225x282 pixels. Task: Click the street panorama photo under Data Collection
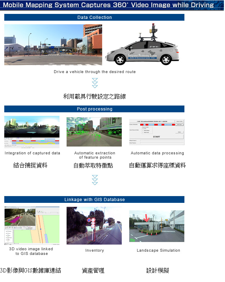click(x=53, y=45)
